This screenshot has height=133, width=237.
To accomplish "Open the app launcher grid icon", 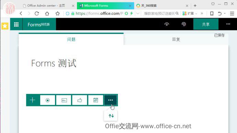I will click(x=16, y=24).
